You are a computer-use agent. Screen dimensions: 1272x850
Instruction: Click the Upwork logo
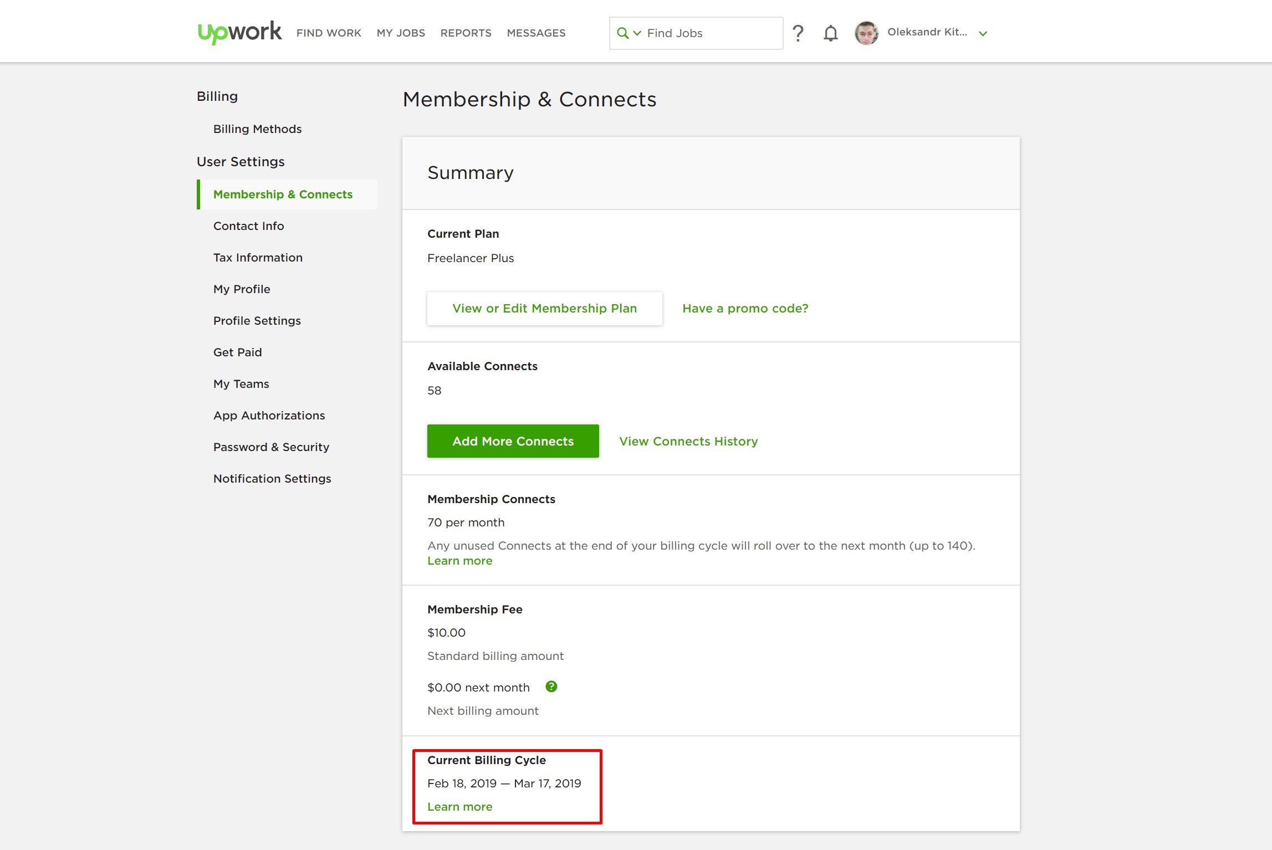(239, 32)
